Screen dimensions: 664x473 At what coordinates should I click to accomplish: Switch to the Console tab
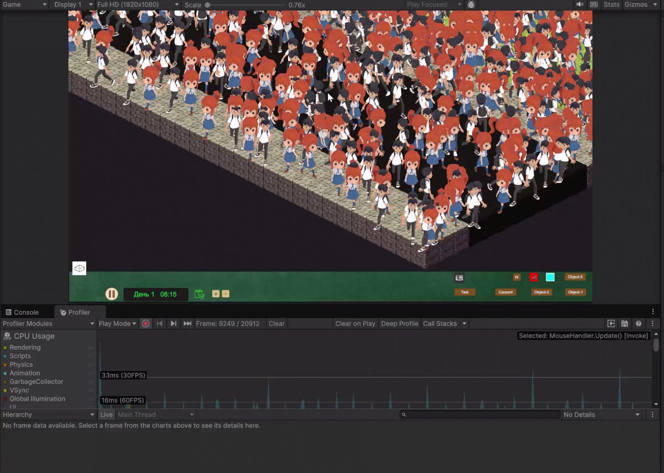22,312
